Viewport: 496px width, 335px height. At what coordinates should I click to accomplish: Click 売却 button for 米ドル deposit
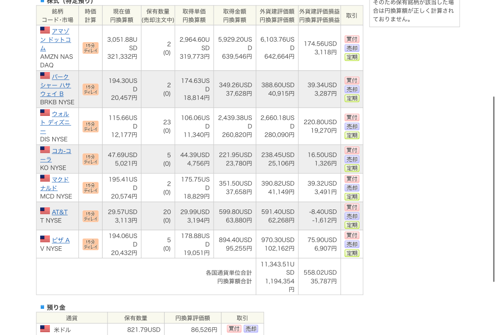tap(251, 329)
